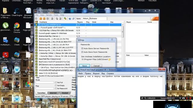Screen dimensions: 193x108
Task: Click the blue about/search toolbar icon
Action: [x=73, y=19]
